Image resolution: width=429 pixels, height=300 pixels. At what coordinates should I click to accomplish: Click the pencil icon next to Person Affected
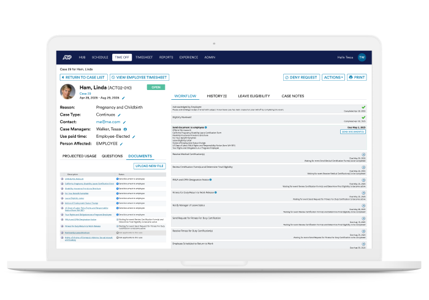pos(122,143)
